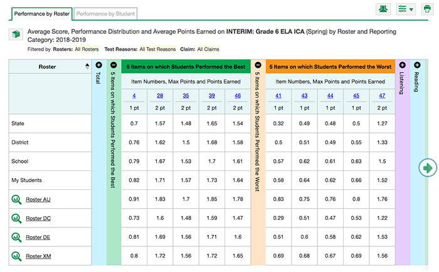This screenshot has height=272, width=439.
Task: Click State value 0.32 for item 41
Action: click(x=278, y=123)
